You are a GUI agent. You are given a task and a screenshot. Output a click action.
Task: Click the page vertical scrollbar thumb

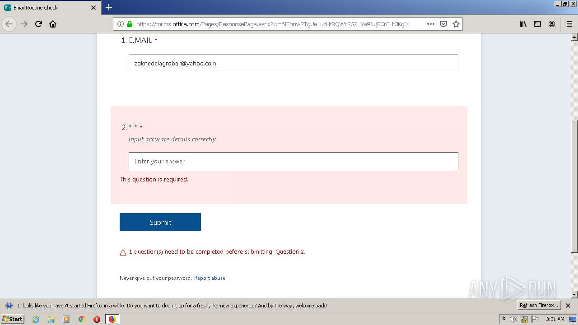coord(574,186)
